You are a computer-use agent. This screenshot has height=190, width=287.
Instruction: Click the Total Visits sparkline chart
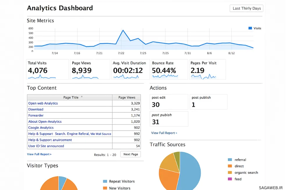point(41,77)
